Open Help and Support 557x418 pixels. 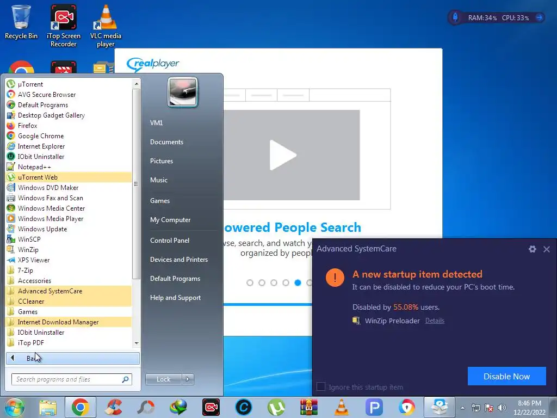[x=176, y=298]
